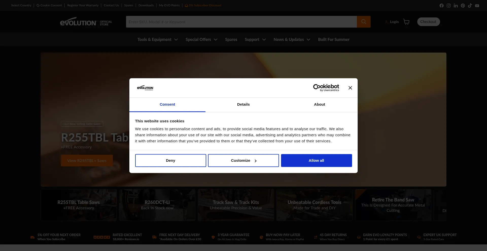Click the Evolution Official Store logo
The height and width of the screenshot is (251, 487).
(x=86, y=22)
